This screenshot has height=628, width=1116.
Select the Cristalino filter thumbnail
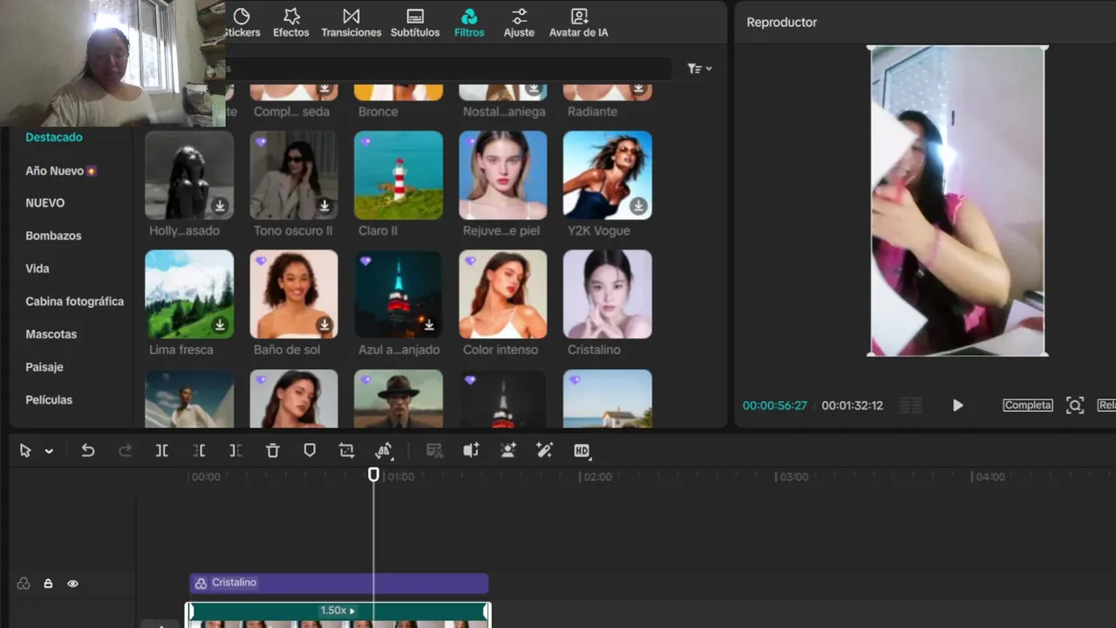point(608,294)
